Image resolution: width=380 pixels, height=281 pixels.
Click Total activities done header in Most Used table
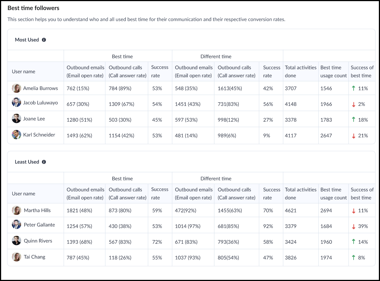pyautogui.click(x=301, y=71)
